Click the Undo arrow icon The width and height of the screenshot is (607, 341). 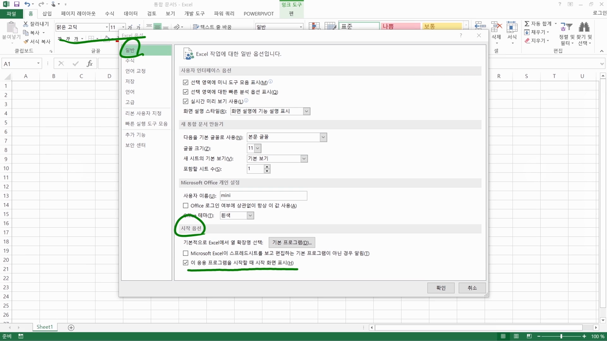27,4
